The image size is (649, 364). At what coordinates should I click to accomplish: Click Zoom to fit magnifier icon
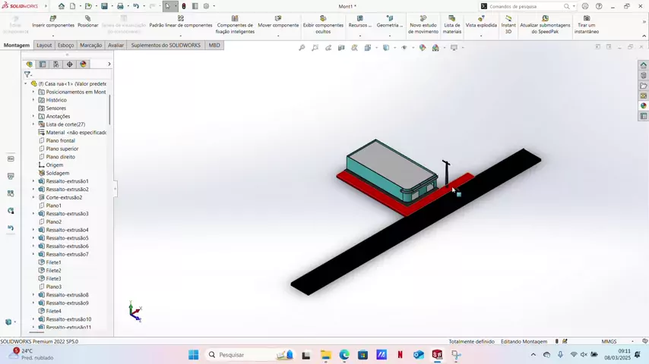(x=302, y=48)
